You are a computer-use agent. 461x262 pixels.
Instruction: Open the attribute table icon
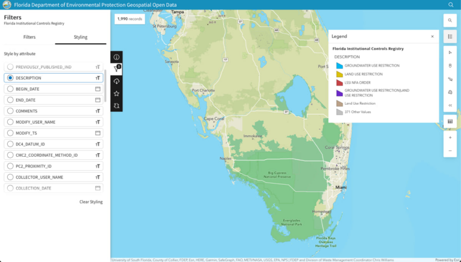450,121
